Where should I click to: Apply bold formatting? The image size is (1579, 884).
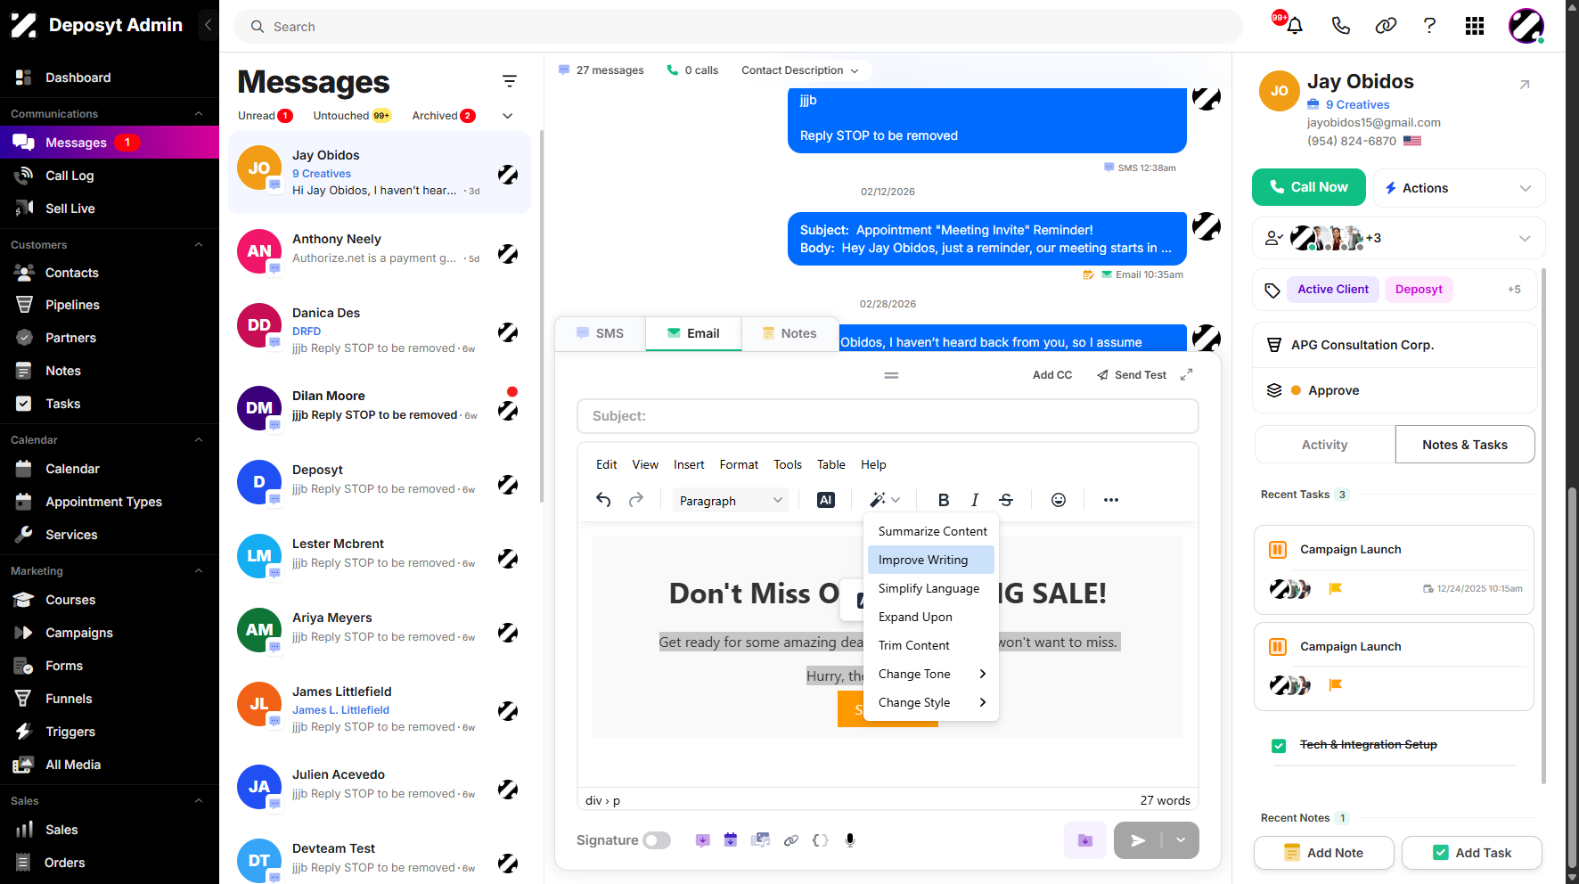[x=944, y=500]
